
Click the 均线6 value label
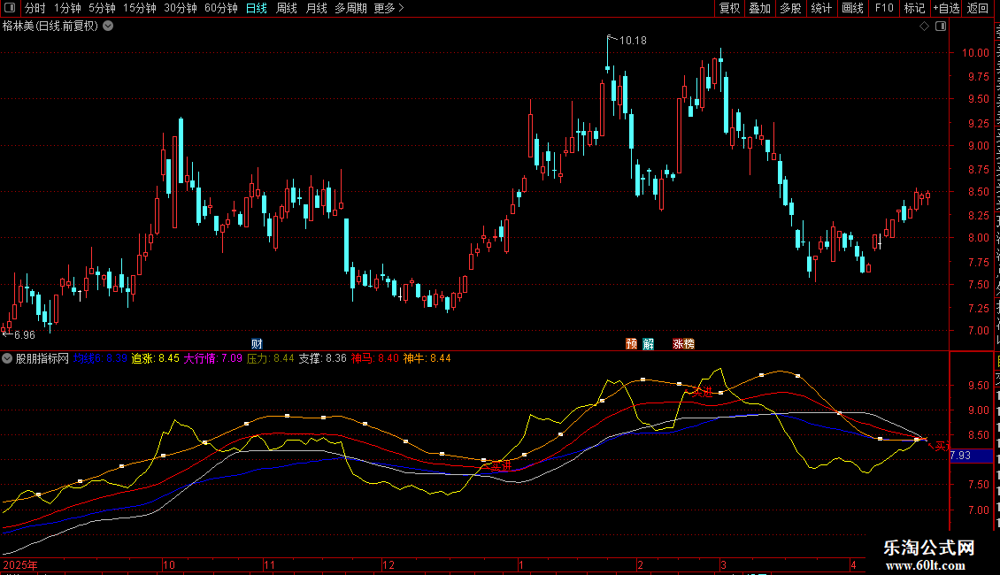click(100, 358)
